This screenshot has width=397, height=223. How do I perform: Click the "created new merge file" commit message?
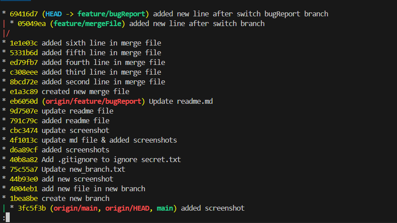click(x=85, y=91)
